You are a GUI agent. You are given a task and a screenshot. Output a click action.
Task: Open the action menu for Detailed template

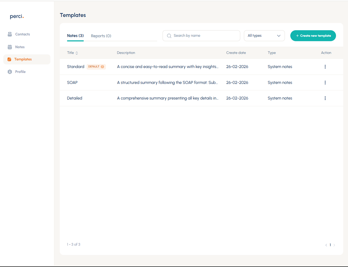325,98
